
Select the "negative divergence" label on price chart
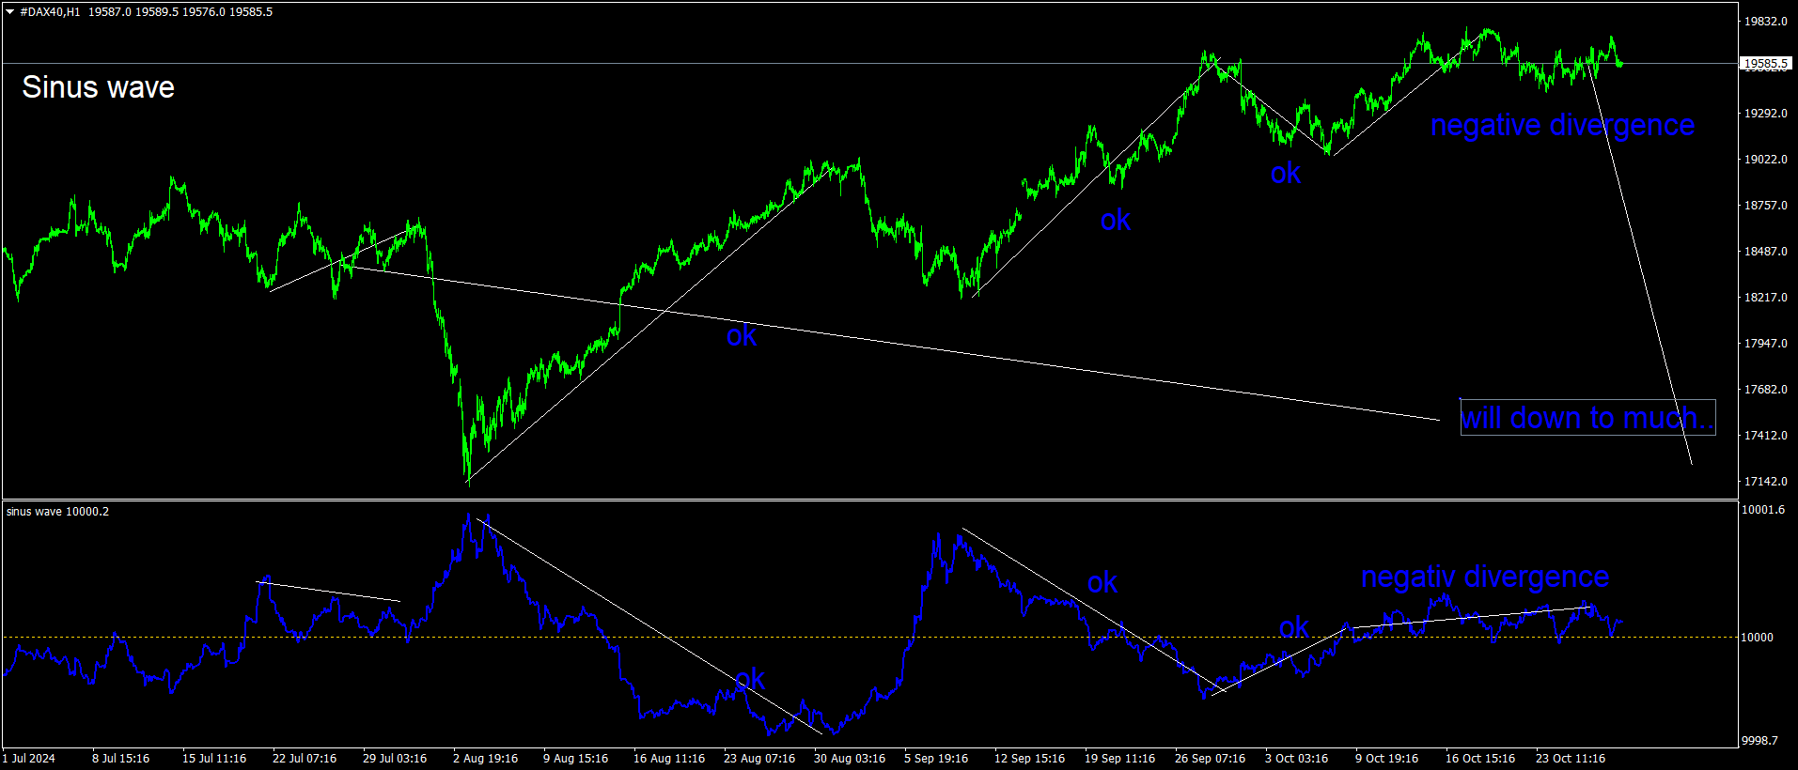tap(1562, 125)
